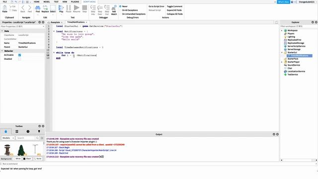The height and width of the screenshot is (179, 318).
Task: Open the Toolbox Creations pin icon
Action: 39,131
